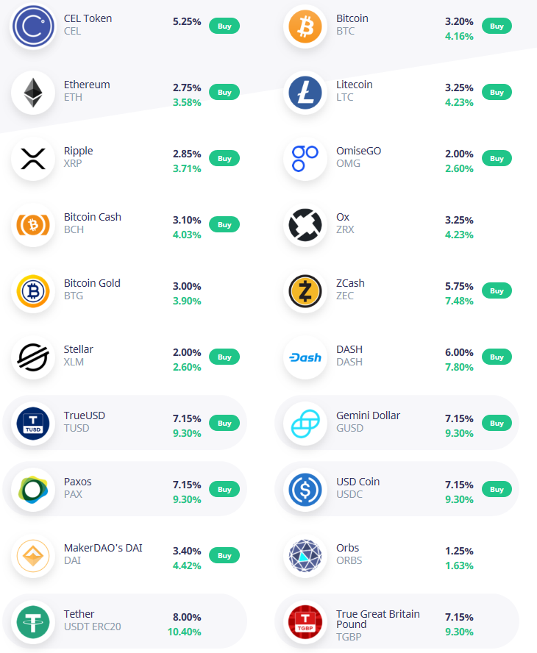537x653 pixels.
Task: Select the Ripple XRP logo icon
Action: tap(33, 159)
